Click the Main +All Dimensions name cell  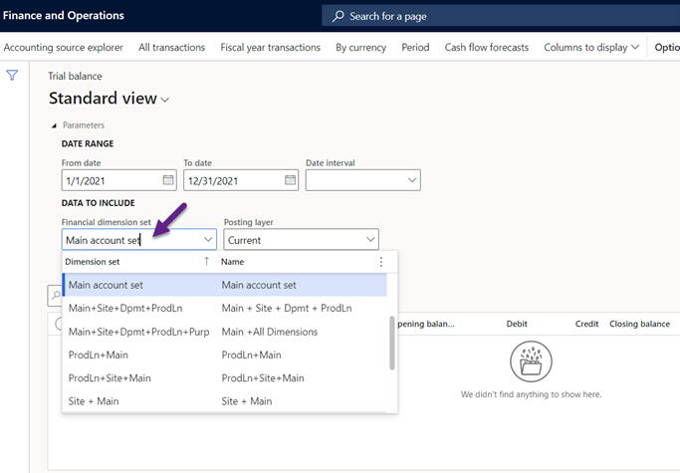pos(270,332)
